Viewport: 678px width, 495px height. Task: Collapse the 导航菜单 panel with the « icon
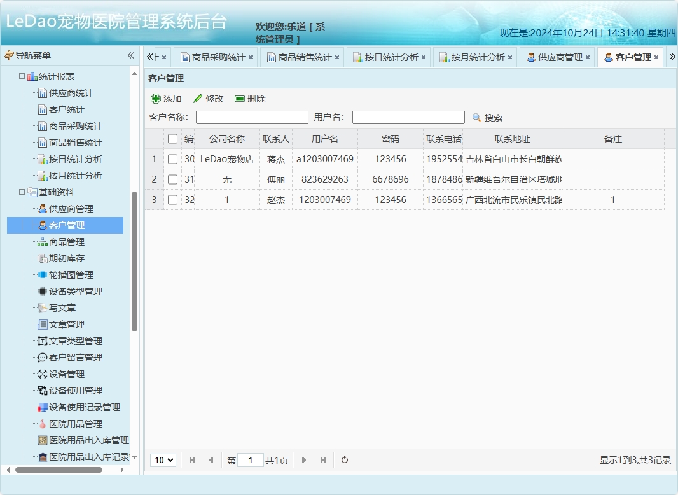coord(130,55)
